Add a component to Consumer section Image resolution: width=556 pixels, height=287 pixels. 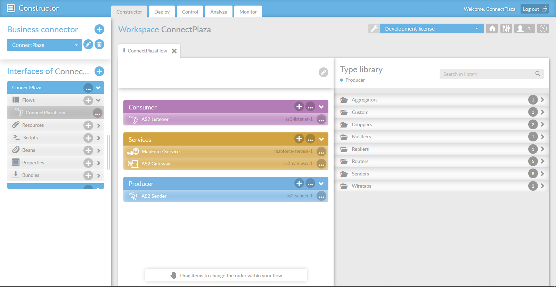299,106
